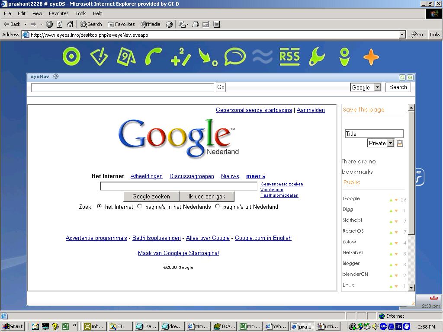Click the Windows Start button
Screen dimensions: 443x332
coord(13,326)
